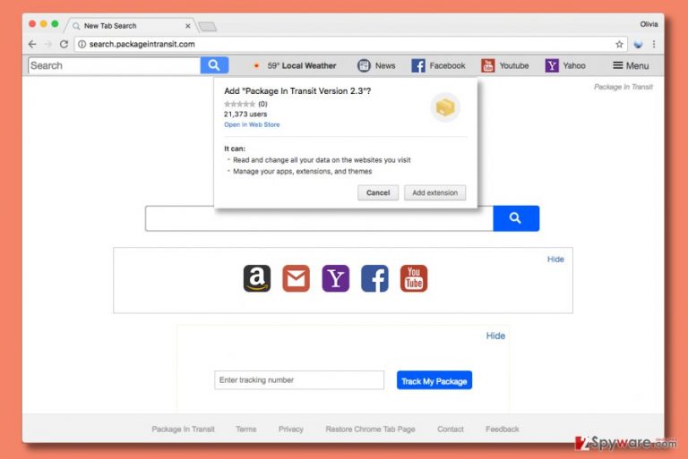
Task: Click Restore Chrome Tab Page link
Action: (370, 429)
